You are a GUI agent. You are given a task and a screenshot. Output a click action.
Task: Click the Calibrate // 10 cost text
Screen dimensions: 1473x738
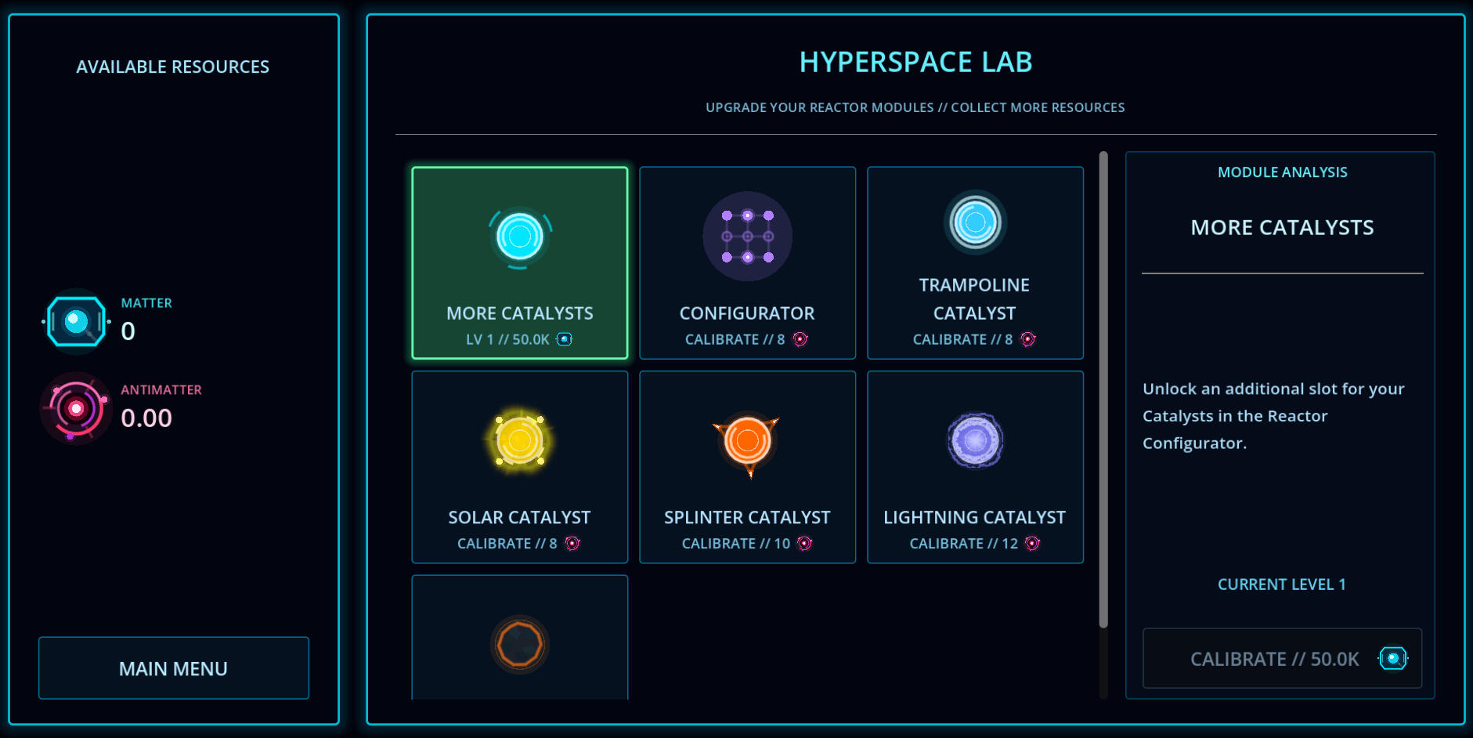pos(736,544)
